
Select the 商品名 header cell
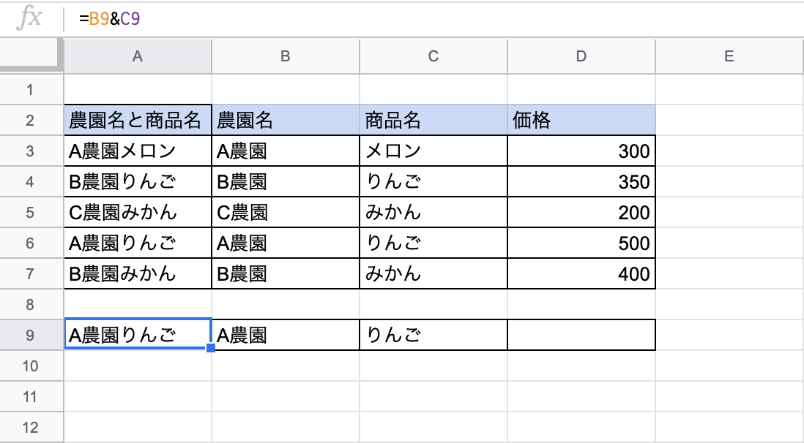click(433, 121)
